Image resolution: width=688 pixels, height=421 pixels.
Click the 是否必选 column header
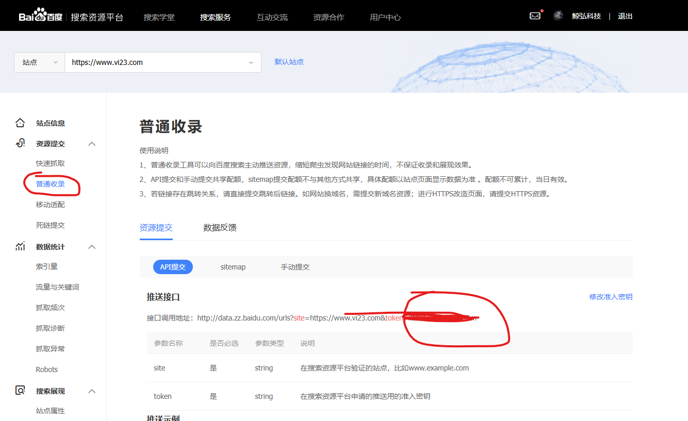click(x=224, y=343)
